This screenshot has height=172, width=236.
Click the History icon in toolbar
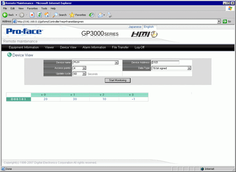pos(92,15)
